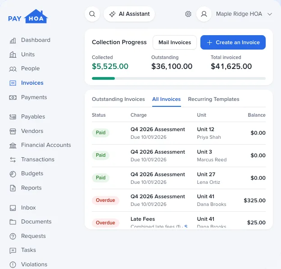Open Unit 12 Priya Shah invoice
Image resolution: width=281 pixels, height=269 pixels.
click(x=179, y=133)
